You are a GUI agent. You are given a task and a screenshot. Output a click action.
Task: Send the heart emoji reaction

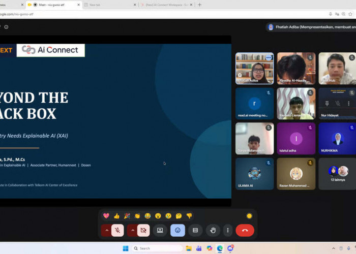pyautogui.click(x=106, y=216)
